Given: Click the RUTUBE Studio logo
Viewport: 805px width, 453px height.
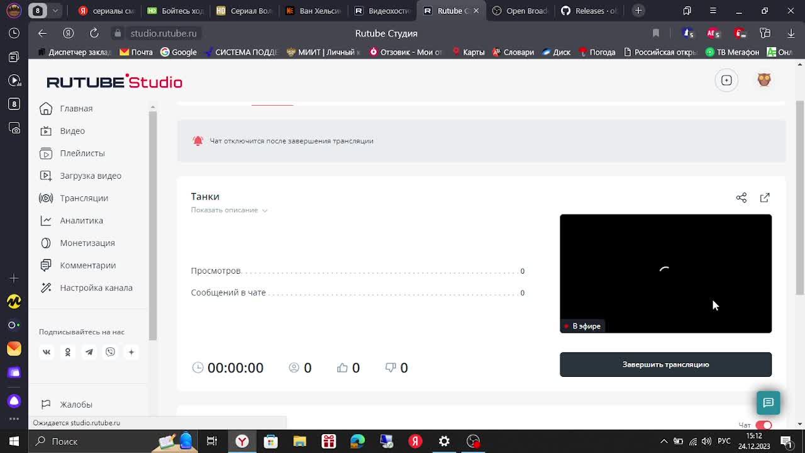Looking at the screenshot, I should (x=114, y=81).
